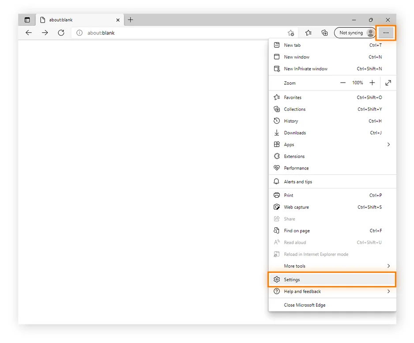Close the about:blank tab
The image size is (414, 343).
(118, 20)
